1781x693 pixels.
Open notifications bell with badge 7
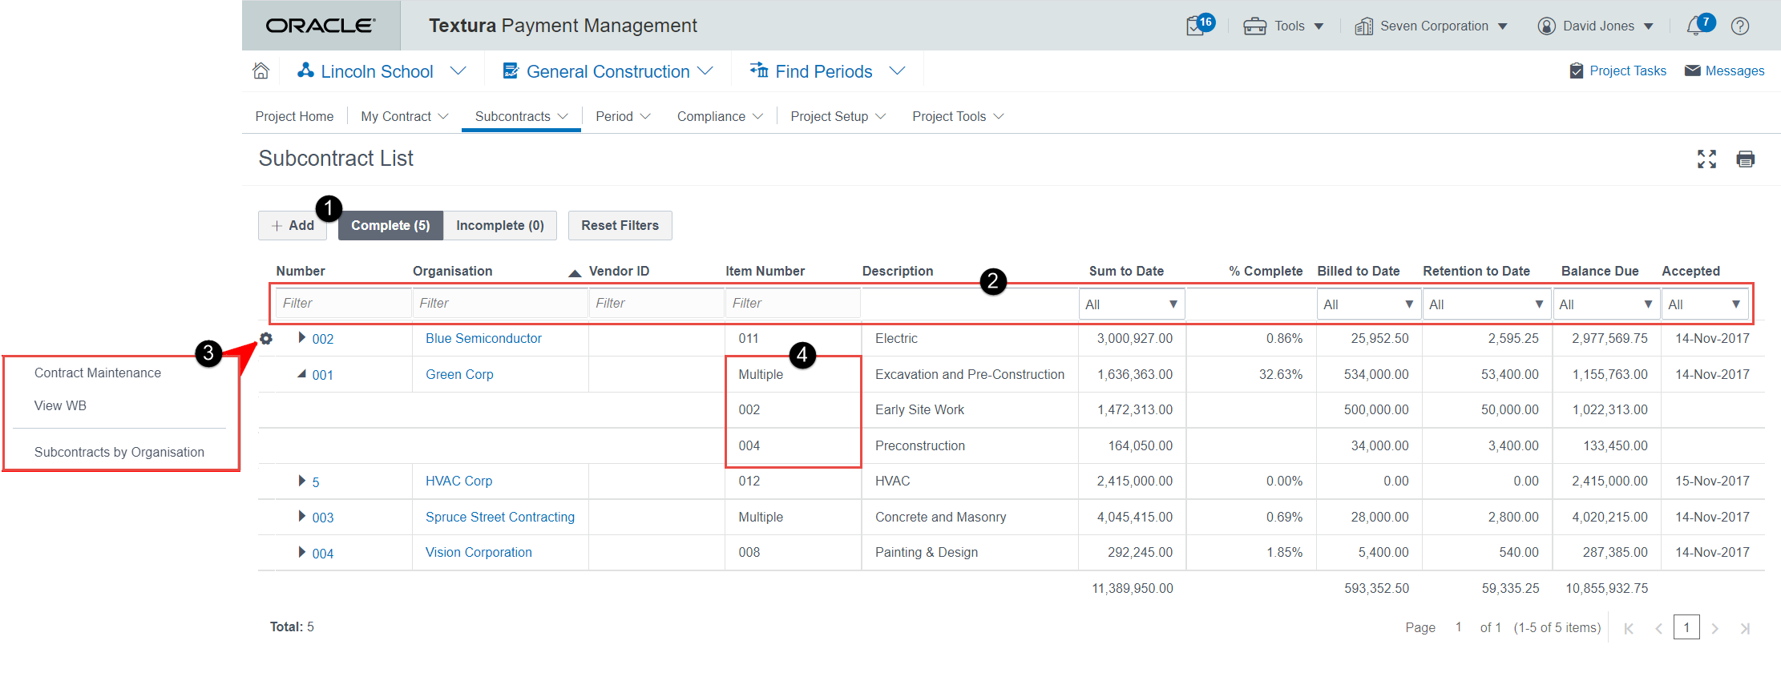(x=1700, y=25)
